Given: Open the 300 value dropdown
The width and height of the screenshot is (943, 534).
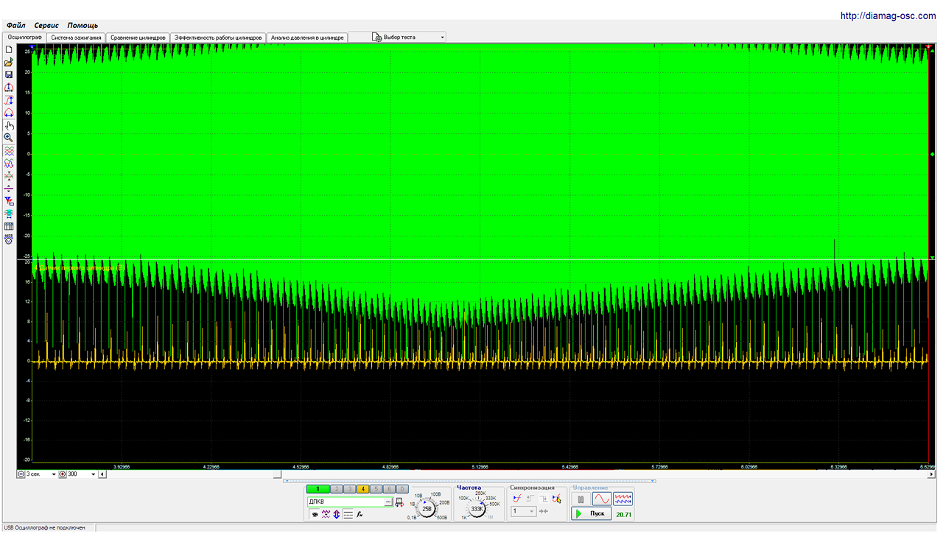Looking at the screenshot, I should tap(94, 474).
